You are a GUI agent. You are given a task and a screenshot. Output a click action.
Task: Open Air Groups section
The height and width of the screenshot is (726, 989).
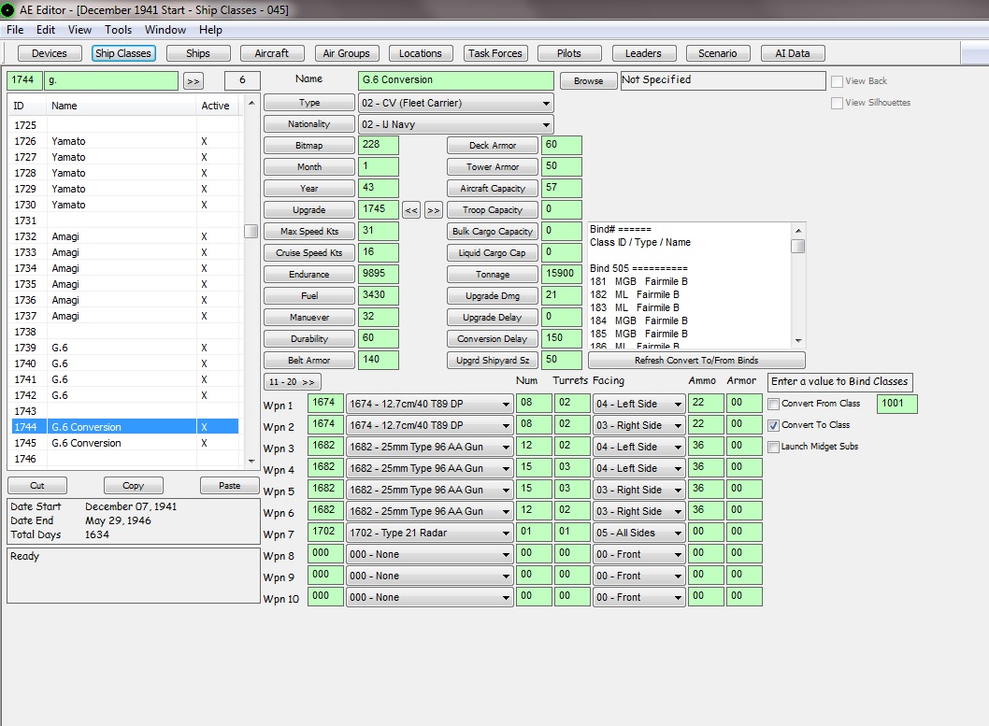point(346,53)
